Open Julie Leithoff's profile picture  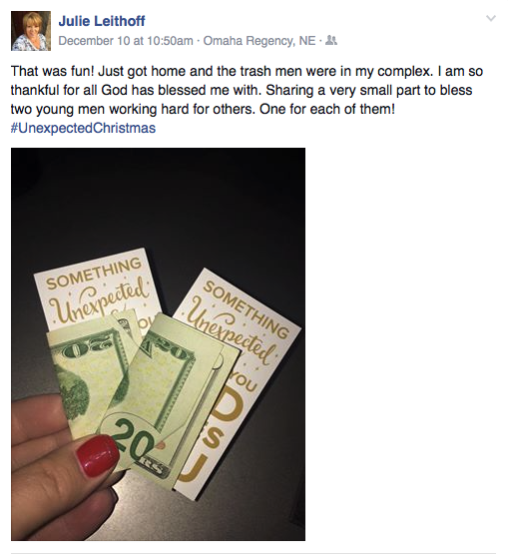click(31, 31)
